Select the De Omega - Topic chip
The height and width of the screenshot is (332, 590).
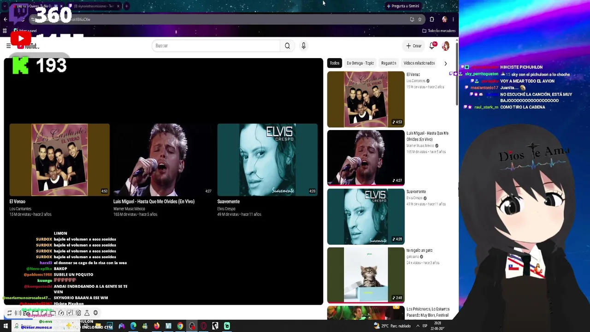360,63
